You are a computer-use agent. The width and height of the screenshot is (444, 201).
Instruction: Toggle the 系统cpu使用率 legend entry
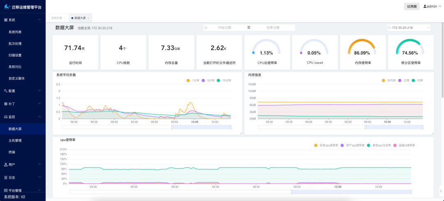click(326, 145)
